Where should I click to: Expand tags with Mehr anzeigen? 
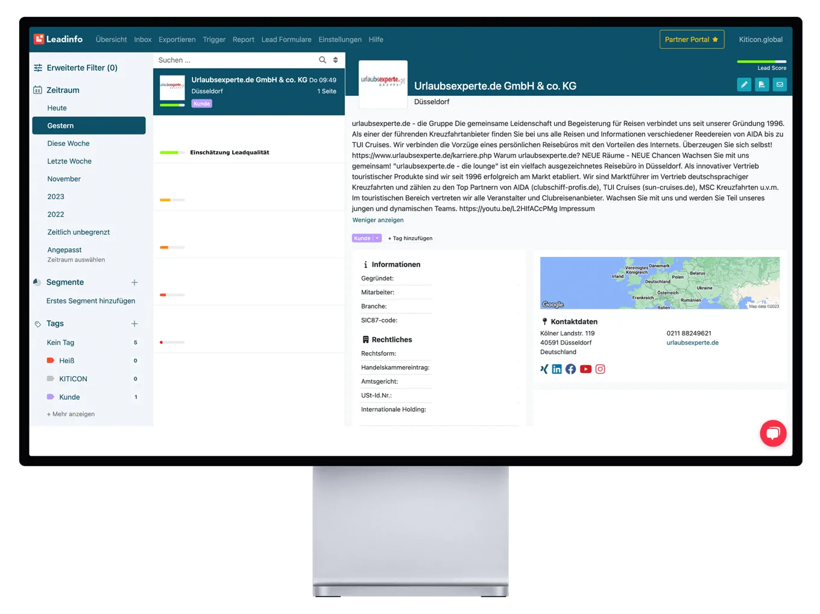pos(71,414)
